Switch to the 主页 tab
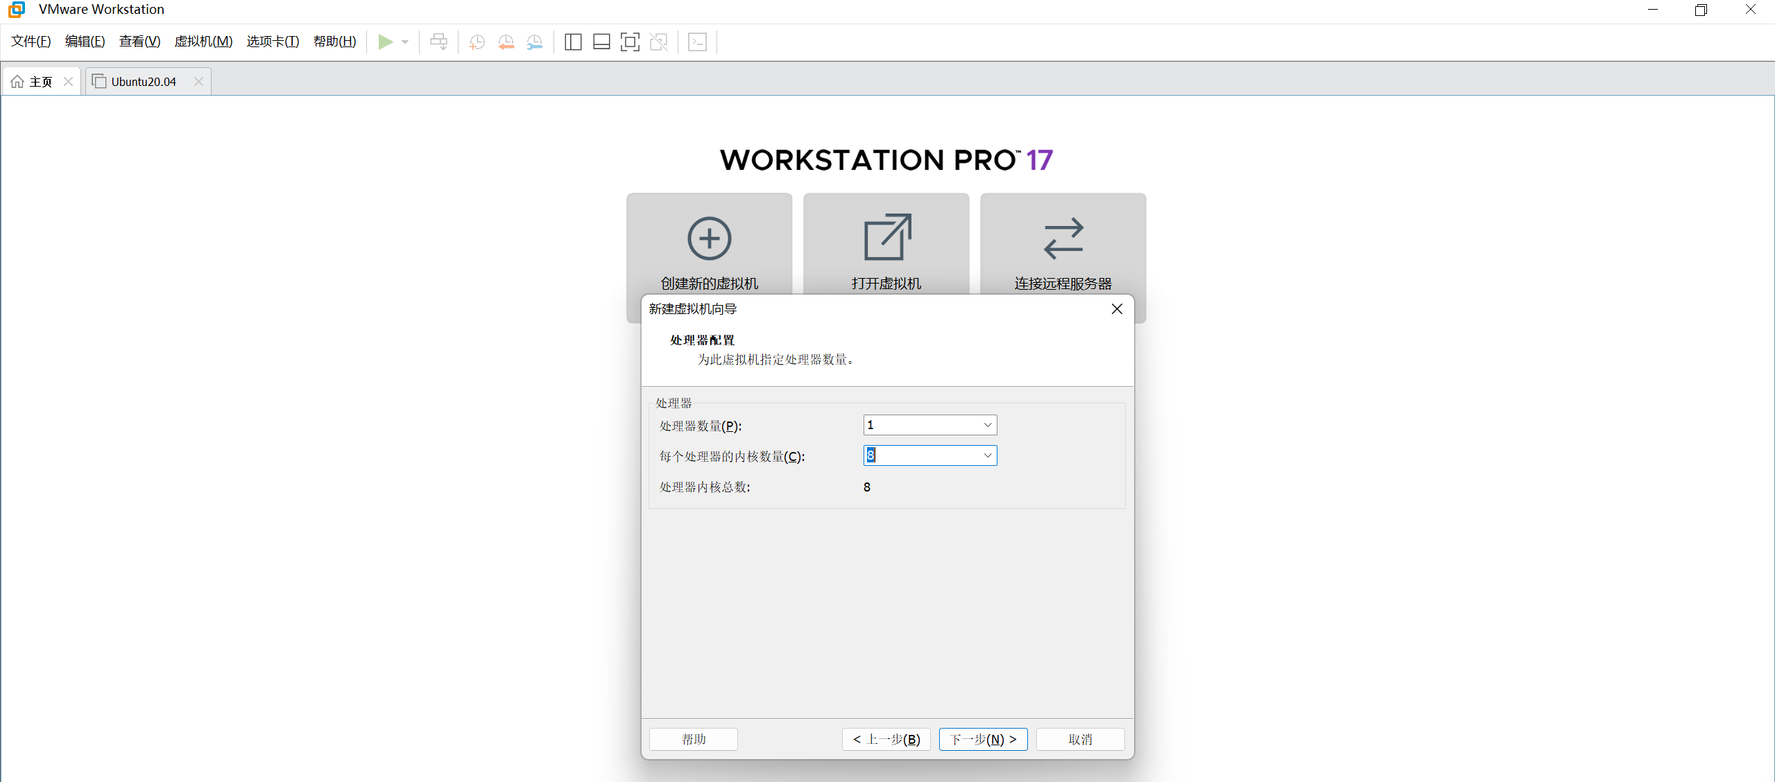 pos(41,82)
